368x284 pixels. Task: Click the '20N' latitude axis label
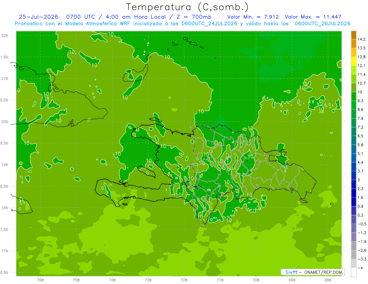tap(5, 122)
